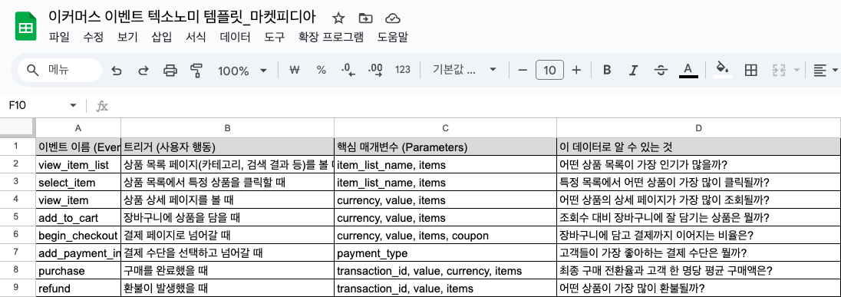Select column C header
Image resolution: width=841 pixels, height=297 pixels.
click(x=445, y=128)
